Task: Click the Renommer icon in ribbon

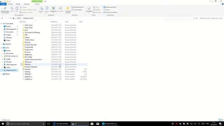Action: [60, 8]
